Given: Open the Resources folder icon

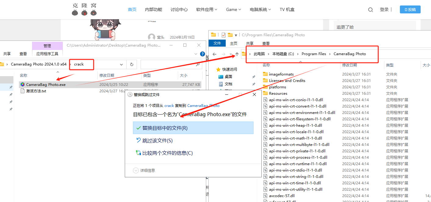Looking at the screenshot, I should (x=265, y=93).
